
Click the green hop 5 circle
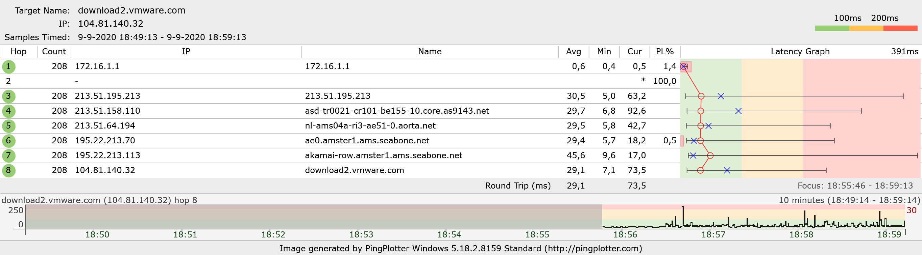coord(8,126)
